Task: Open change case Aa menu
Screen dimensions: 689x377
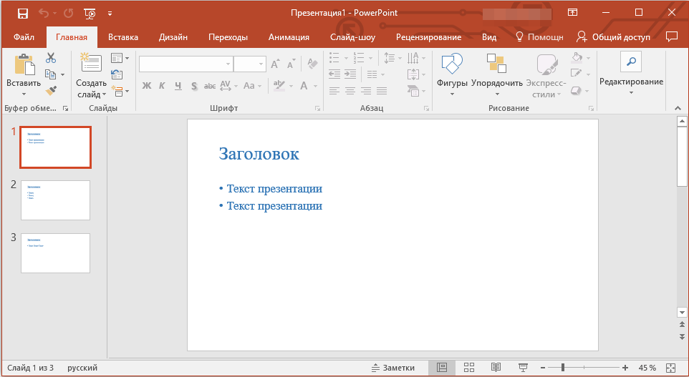Action: (252, 86)
